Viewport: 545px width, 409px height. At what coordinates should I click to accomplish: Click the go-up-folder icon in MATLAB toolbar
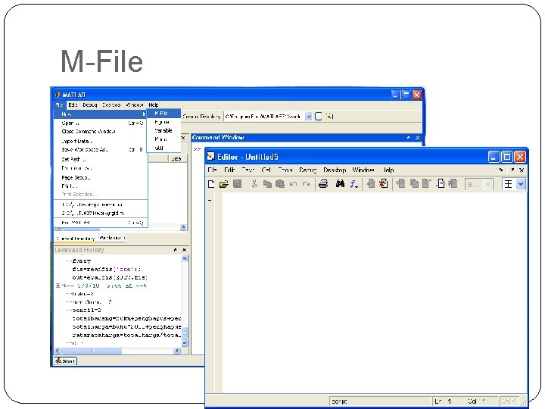click(329, 116)
